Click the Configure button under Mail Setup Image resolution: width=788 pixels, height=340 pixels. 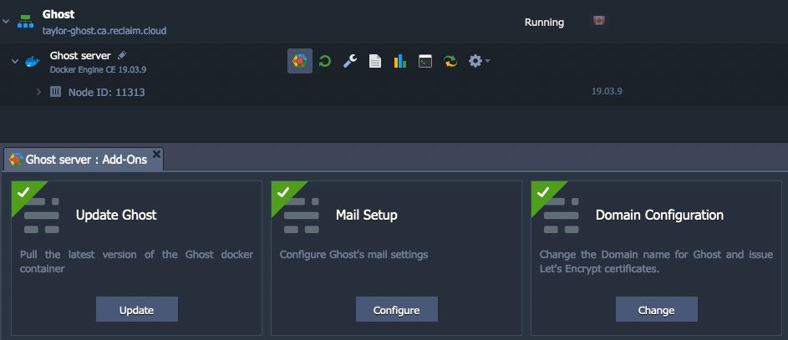tap(397, 309)
